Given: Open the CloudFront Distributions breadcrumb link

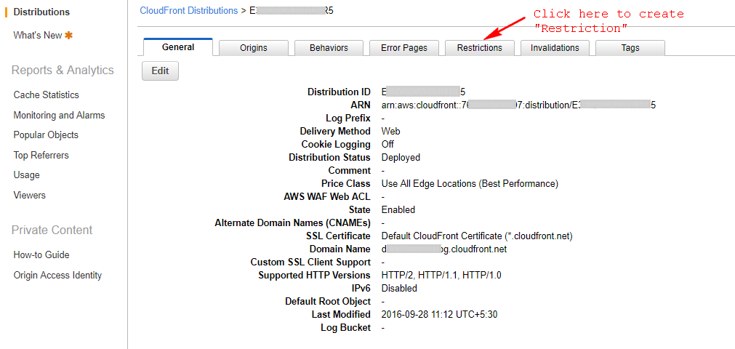Looking at the screenshot, I should tap(189, 10).
